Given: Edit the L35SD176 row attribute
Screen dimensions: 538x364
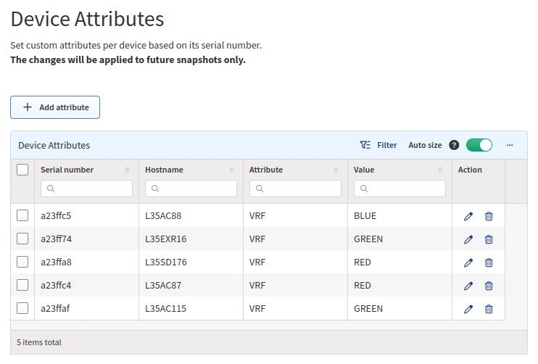Looking at the screenshot, I should coord(468,262).
